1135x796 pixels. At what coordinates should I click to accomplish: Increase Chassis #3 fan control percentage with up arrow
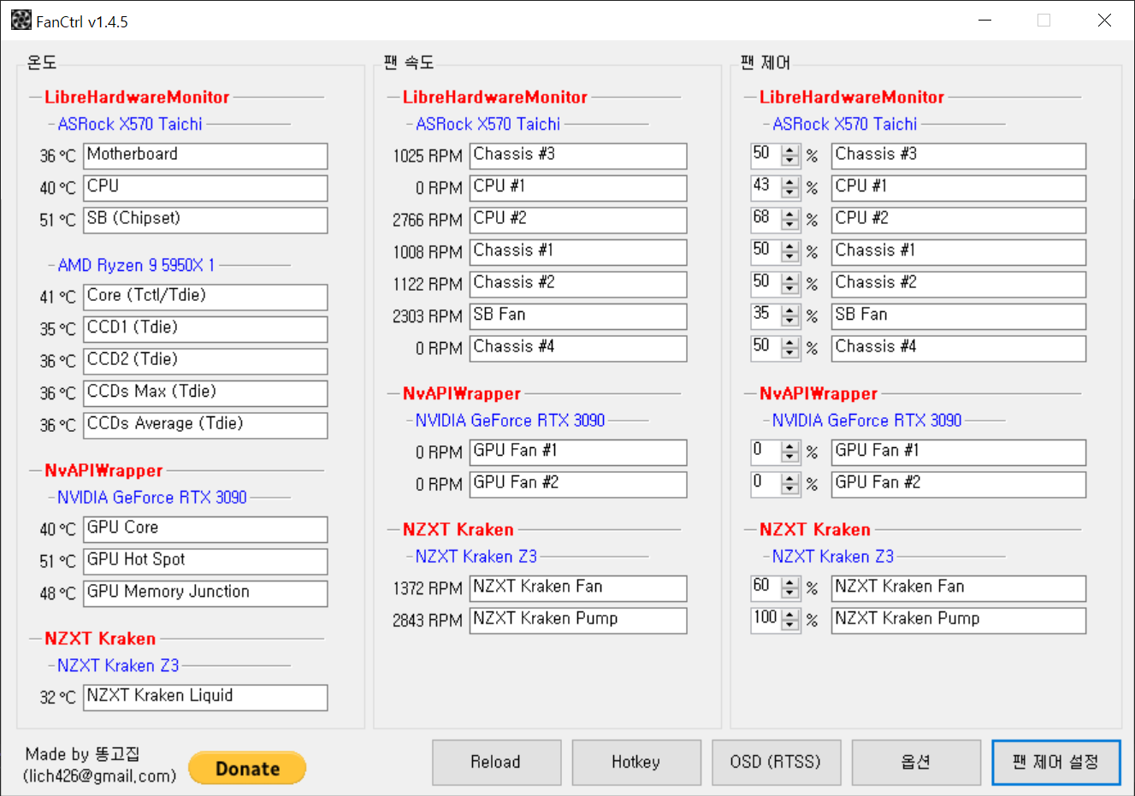tap(790, 150)
